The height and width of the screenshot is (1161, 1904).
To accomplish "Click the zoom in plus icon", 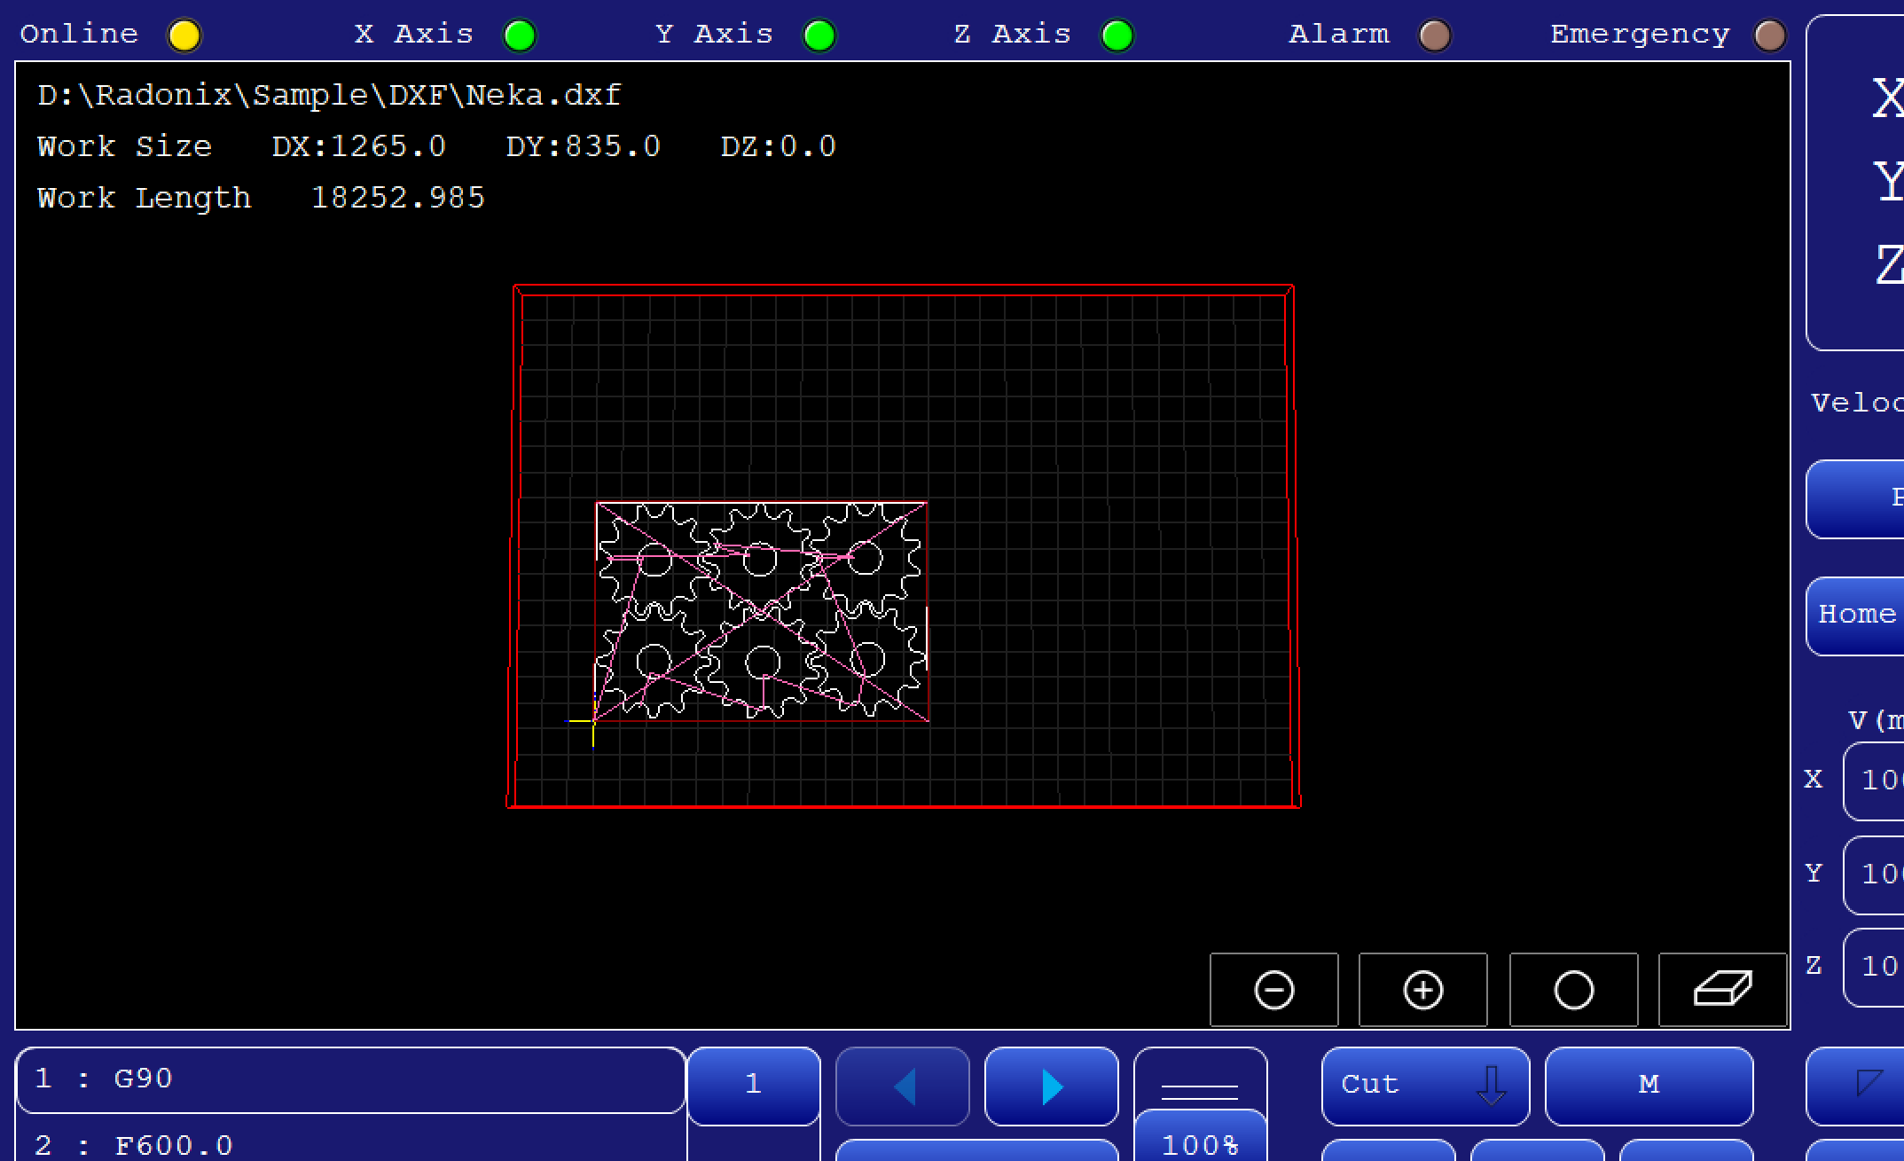I will 1422,990.
